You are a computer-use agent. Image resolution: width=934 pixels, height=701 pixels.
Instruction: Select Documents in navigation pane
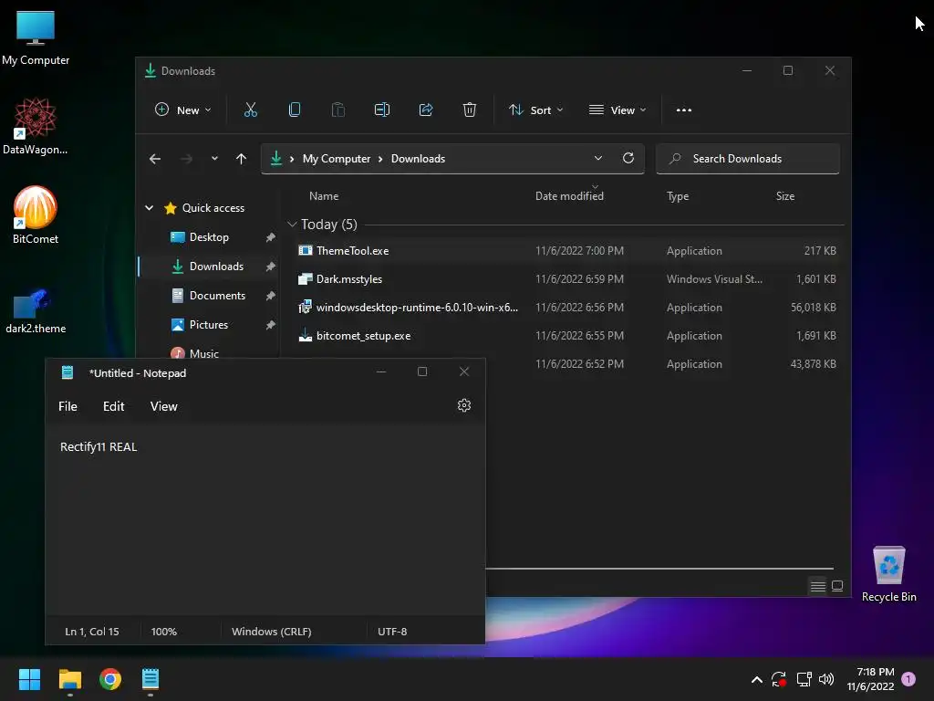coord(209,296)
